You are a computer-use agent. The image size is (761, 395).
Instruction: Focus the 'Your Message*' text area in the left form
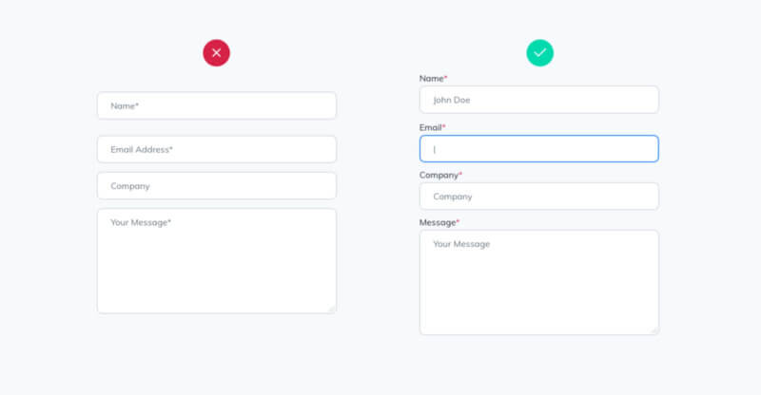[x=217, y=261]
